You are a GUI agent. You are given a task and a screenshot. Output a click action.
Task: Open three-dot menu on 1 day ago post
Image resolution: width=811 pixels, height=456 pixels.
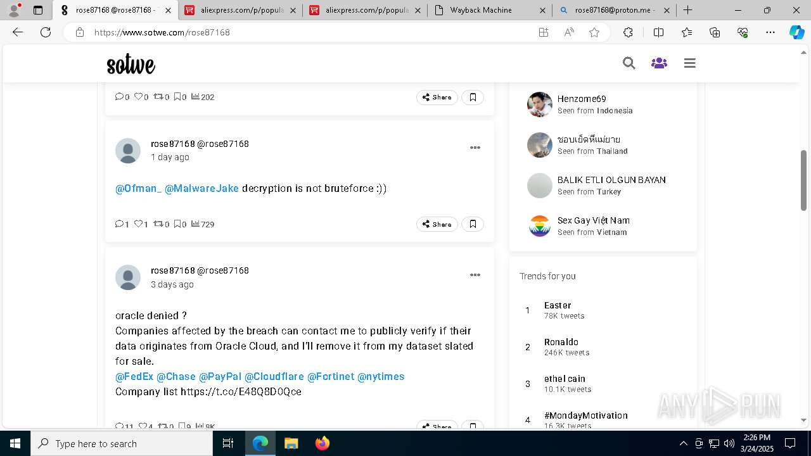point(475,148)
